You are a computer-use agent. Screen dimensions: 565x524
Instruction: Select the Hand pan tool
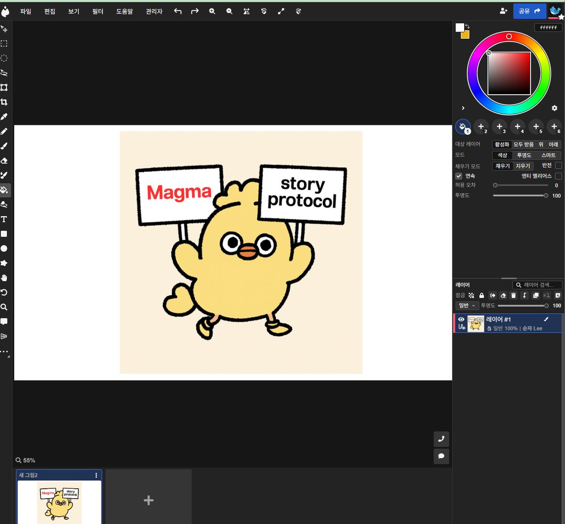4,278
